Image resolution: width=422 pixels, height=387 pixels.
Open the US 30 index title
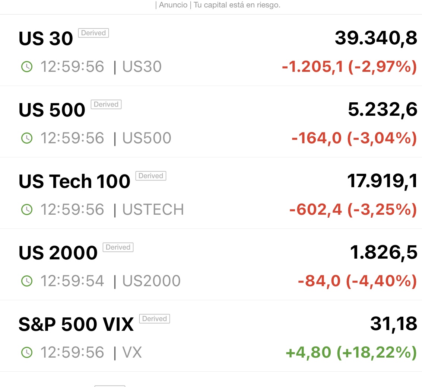click(x=46, y=38)
